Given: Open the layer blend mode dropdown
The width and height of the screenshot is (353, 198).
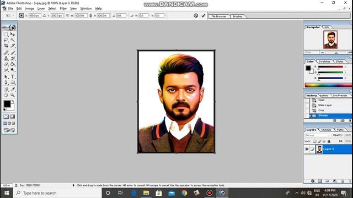Looking at the screenshot, I should coord(318,135).
